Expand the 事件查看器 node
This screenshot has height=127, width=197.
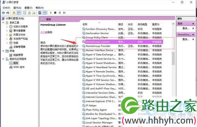[x=7, y=31]
